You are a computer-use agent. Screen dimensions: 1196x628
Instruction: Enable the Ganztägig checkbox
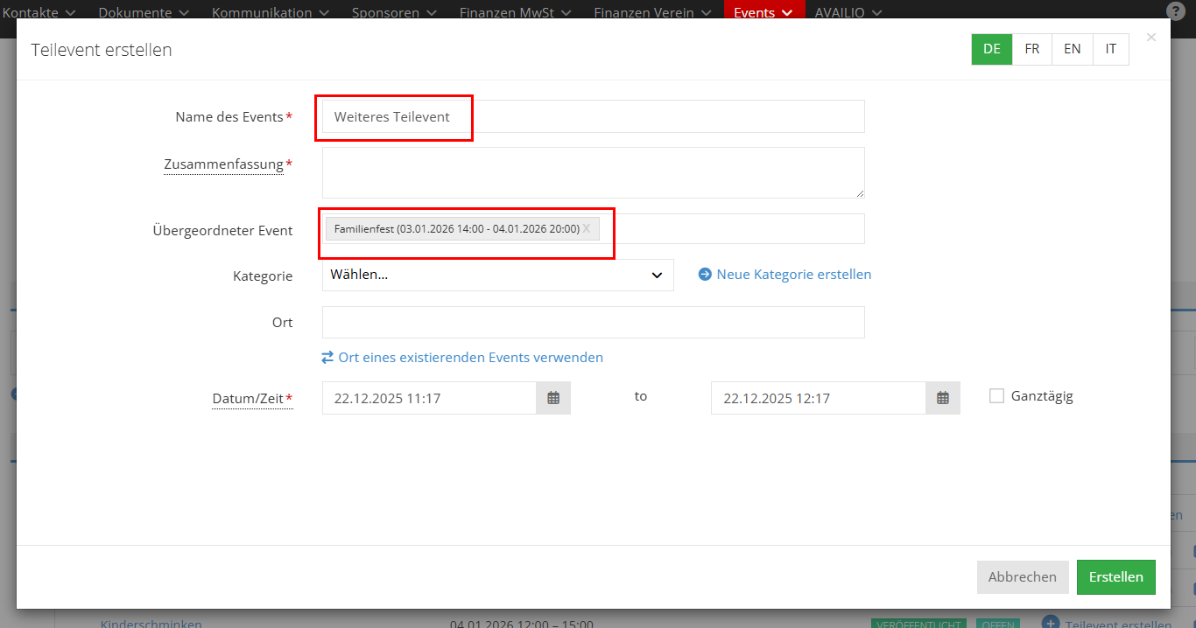click(996, 396)
